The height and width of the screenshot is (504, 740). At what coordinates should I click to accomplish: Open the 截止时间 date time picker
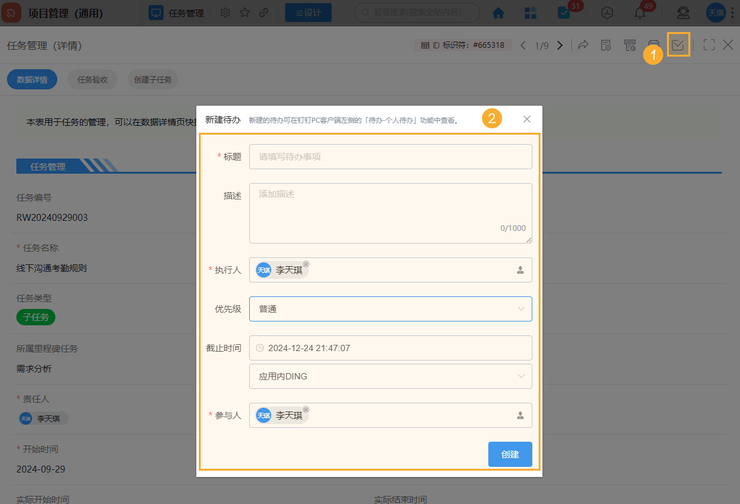(390, 348)
